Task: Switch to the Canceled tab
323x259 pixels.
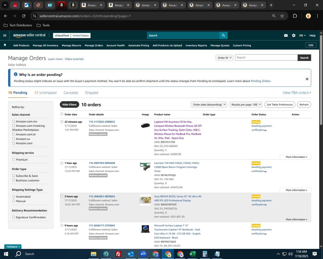Action: [71, 93]
